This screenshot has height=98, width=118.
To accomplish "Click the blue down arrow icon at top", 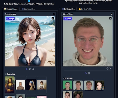I will pyautogui.click(x=29, y=1).
